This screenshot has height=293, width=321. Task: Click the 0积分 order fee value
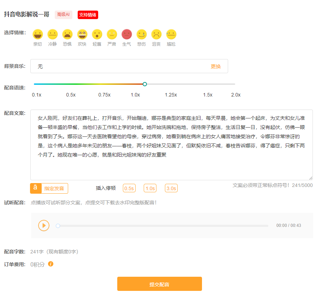37,264
